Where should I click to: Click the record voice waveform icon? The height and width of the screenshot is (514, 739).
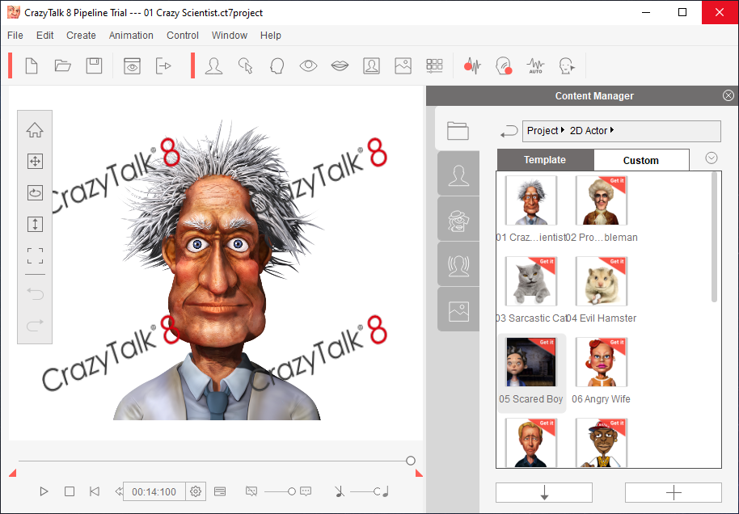472,66
